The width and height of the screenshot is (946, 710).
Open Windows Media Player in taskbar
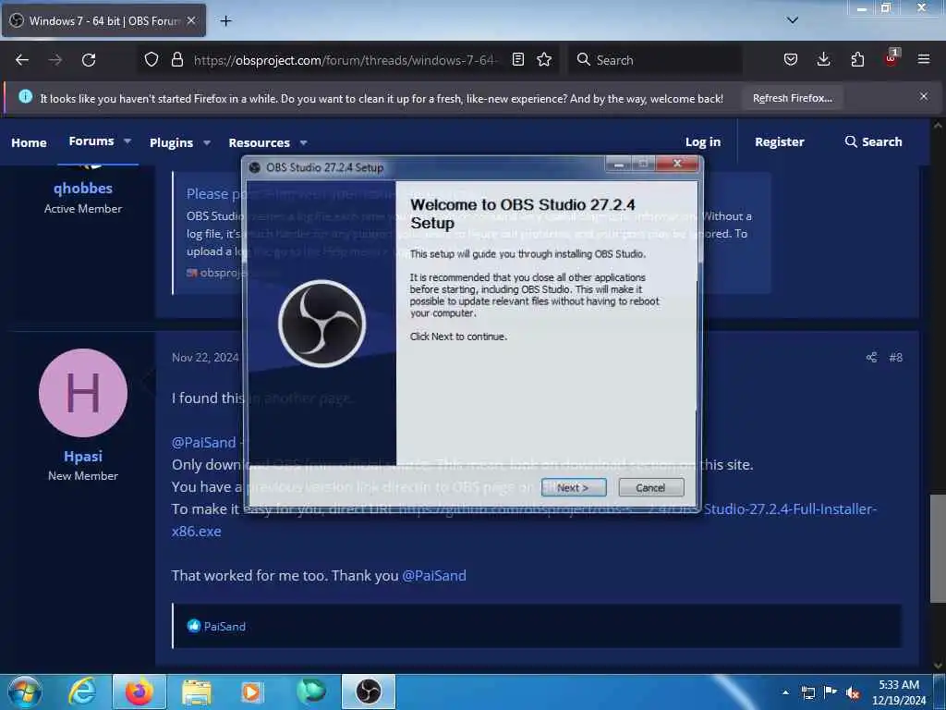tap(252, 692)
